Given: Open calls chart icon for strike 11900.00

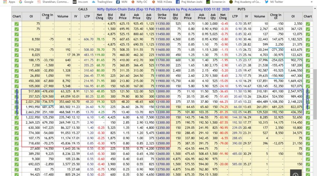Looking at the screenshot, I should pyautogui.click(x=17, y=81).
